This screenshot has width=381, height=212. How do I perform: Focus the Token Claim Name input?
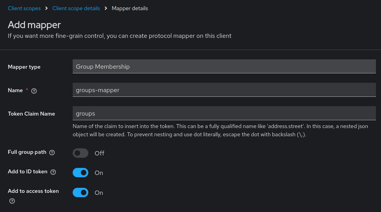click(x=224, y=113)
